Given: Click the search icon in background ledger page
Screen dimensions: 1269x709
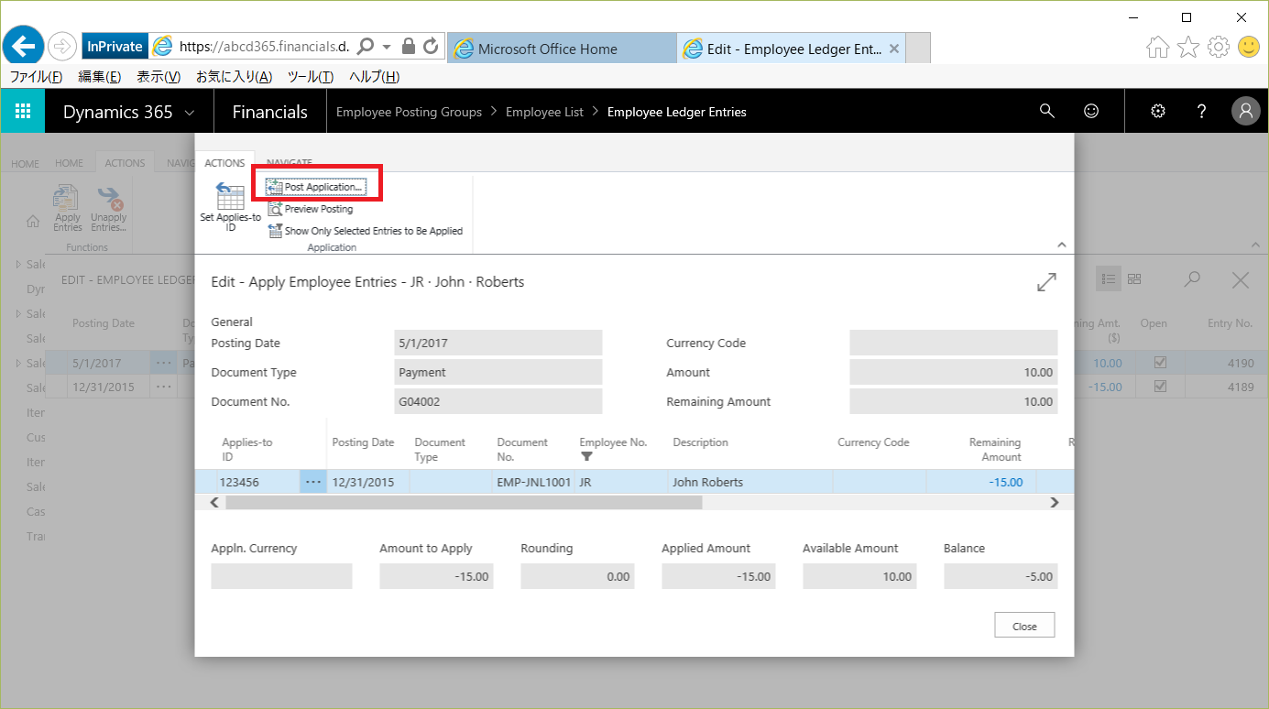Looking at the screenshot, I should click(1192, 279).
